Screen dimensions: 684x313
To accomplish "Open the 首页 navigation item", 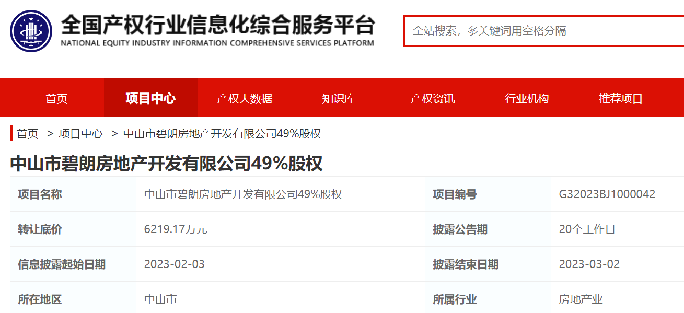I will [56, 97].
